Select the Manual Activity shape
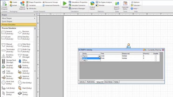Screen dimensions: 173x97 click(x=8, y=45)
